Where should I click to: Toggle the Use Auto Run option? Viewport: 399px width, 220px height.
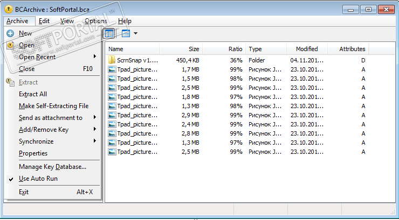click(52, 179)
